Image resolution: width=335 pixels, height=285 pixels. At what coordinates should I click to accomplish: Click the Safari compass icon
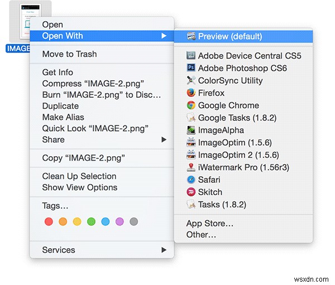pos(191,180)
